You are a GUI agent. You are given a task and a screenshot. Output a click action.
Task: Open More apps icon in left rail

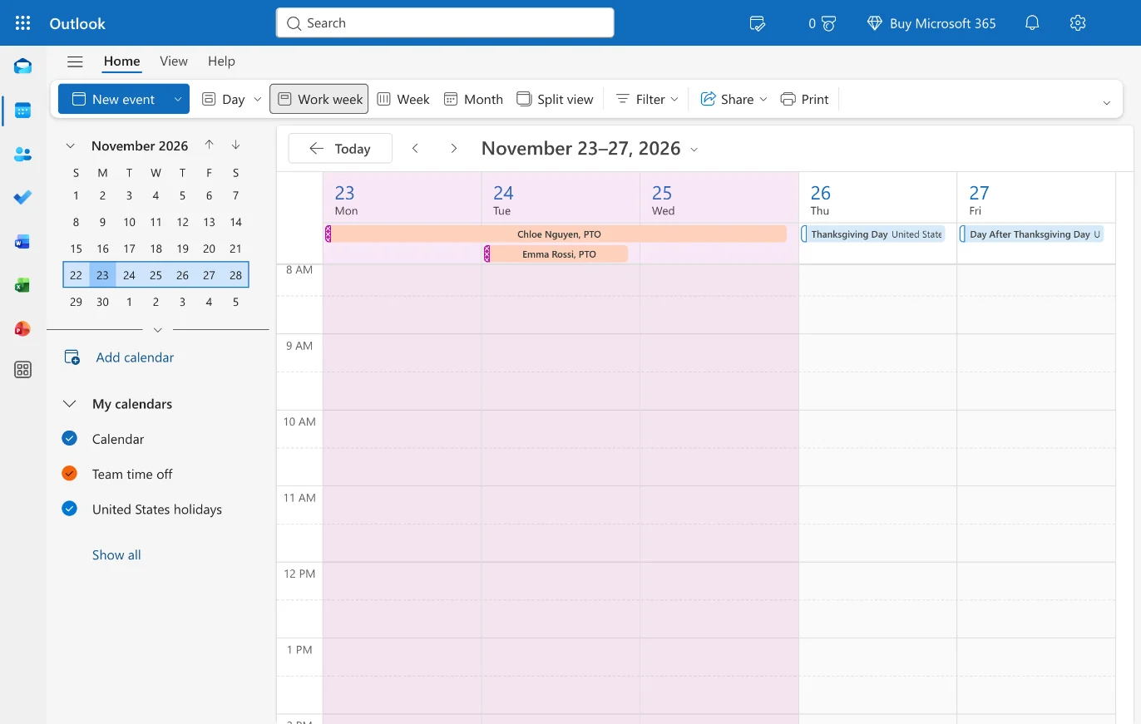coord(23,370)
